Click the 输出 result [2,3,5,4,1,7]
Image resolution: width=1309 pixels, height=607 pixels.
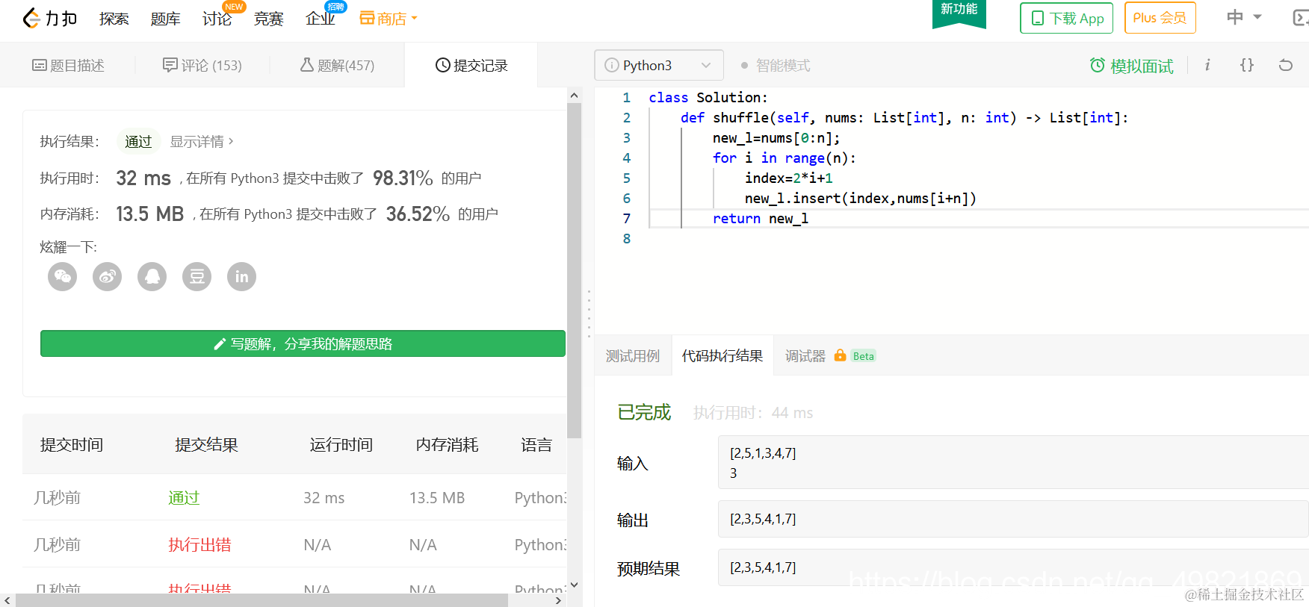pos(1013,519)
